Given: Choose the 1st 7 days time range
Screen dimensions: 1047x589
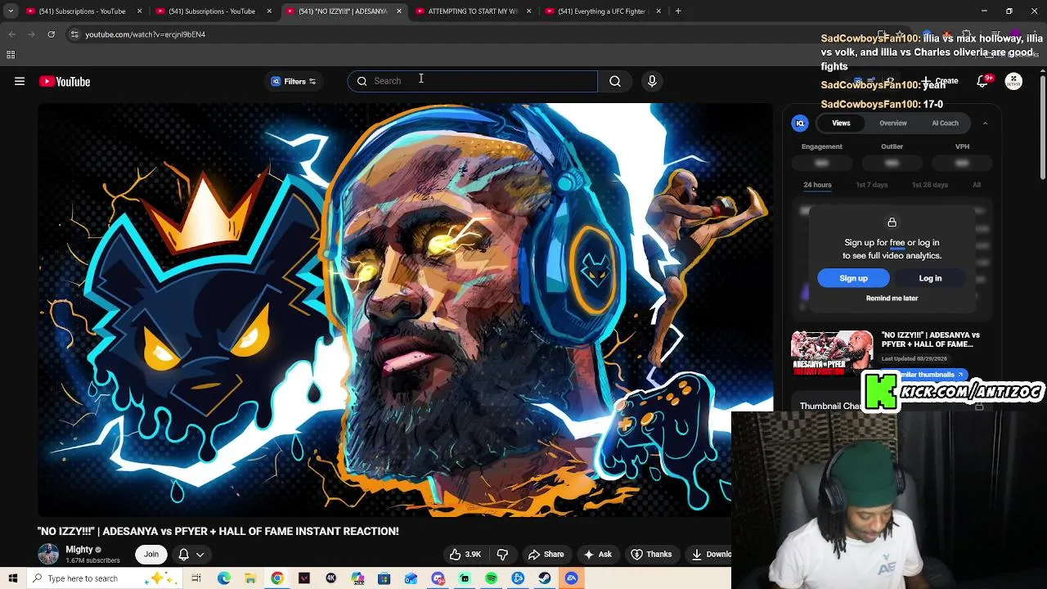Looking at the screenshot, I should coord(871,185).
